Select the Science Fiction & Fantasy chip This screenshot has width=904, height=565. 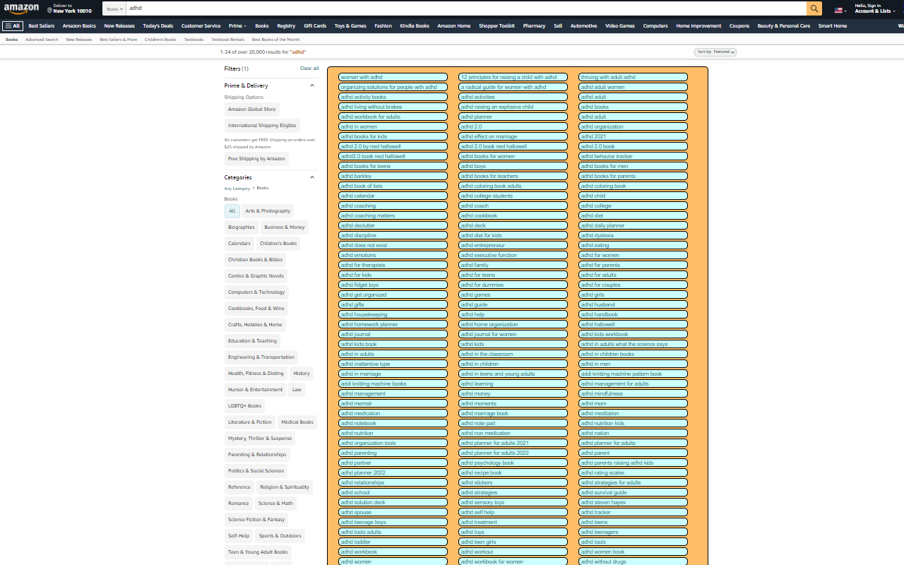point(256,520)
